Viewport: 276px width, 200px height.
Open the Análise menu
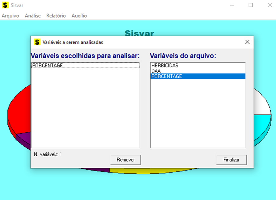coord(33,16)
